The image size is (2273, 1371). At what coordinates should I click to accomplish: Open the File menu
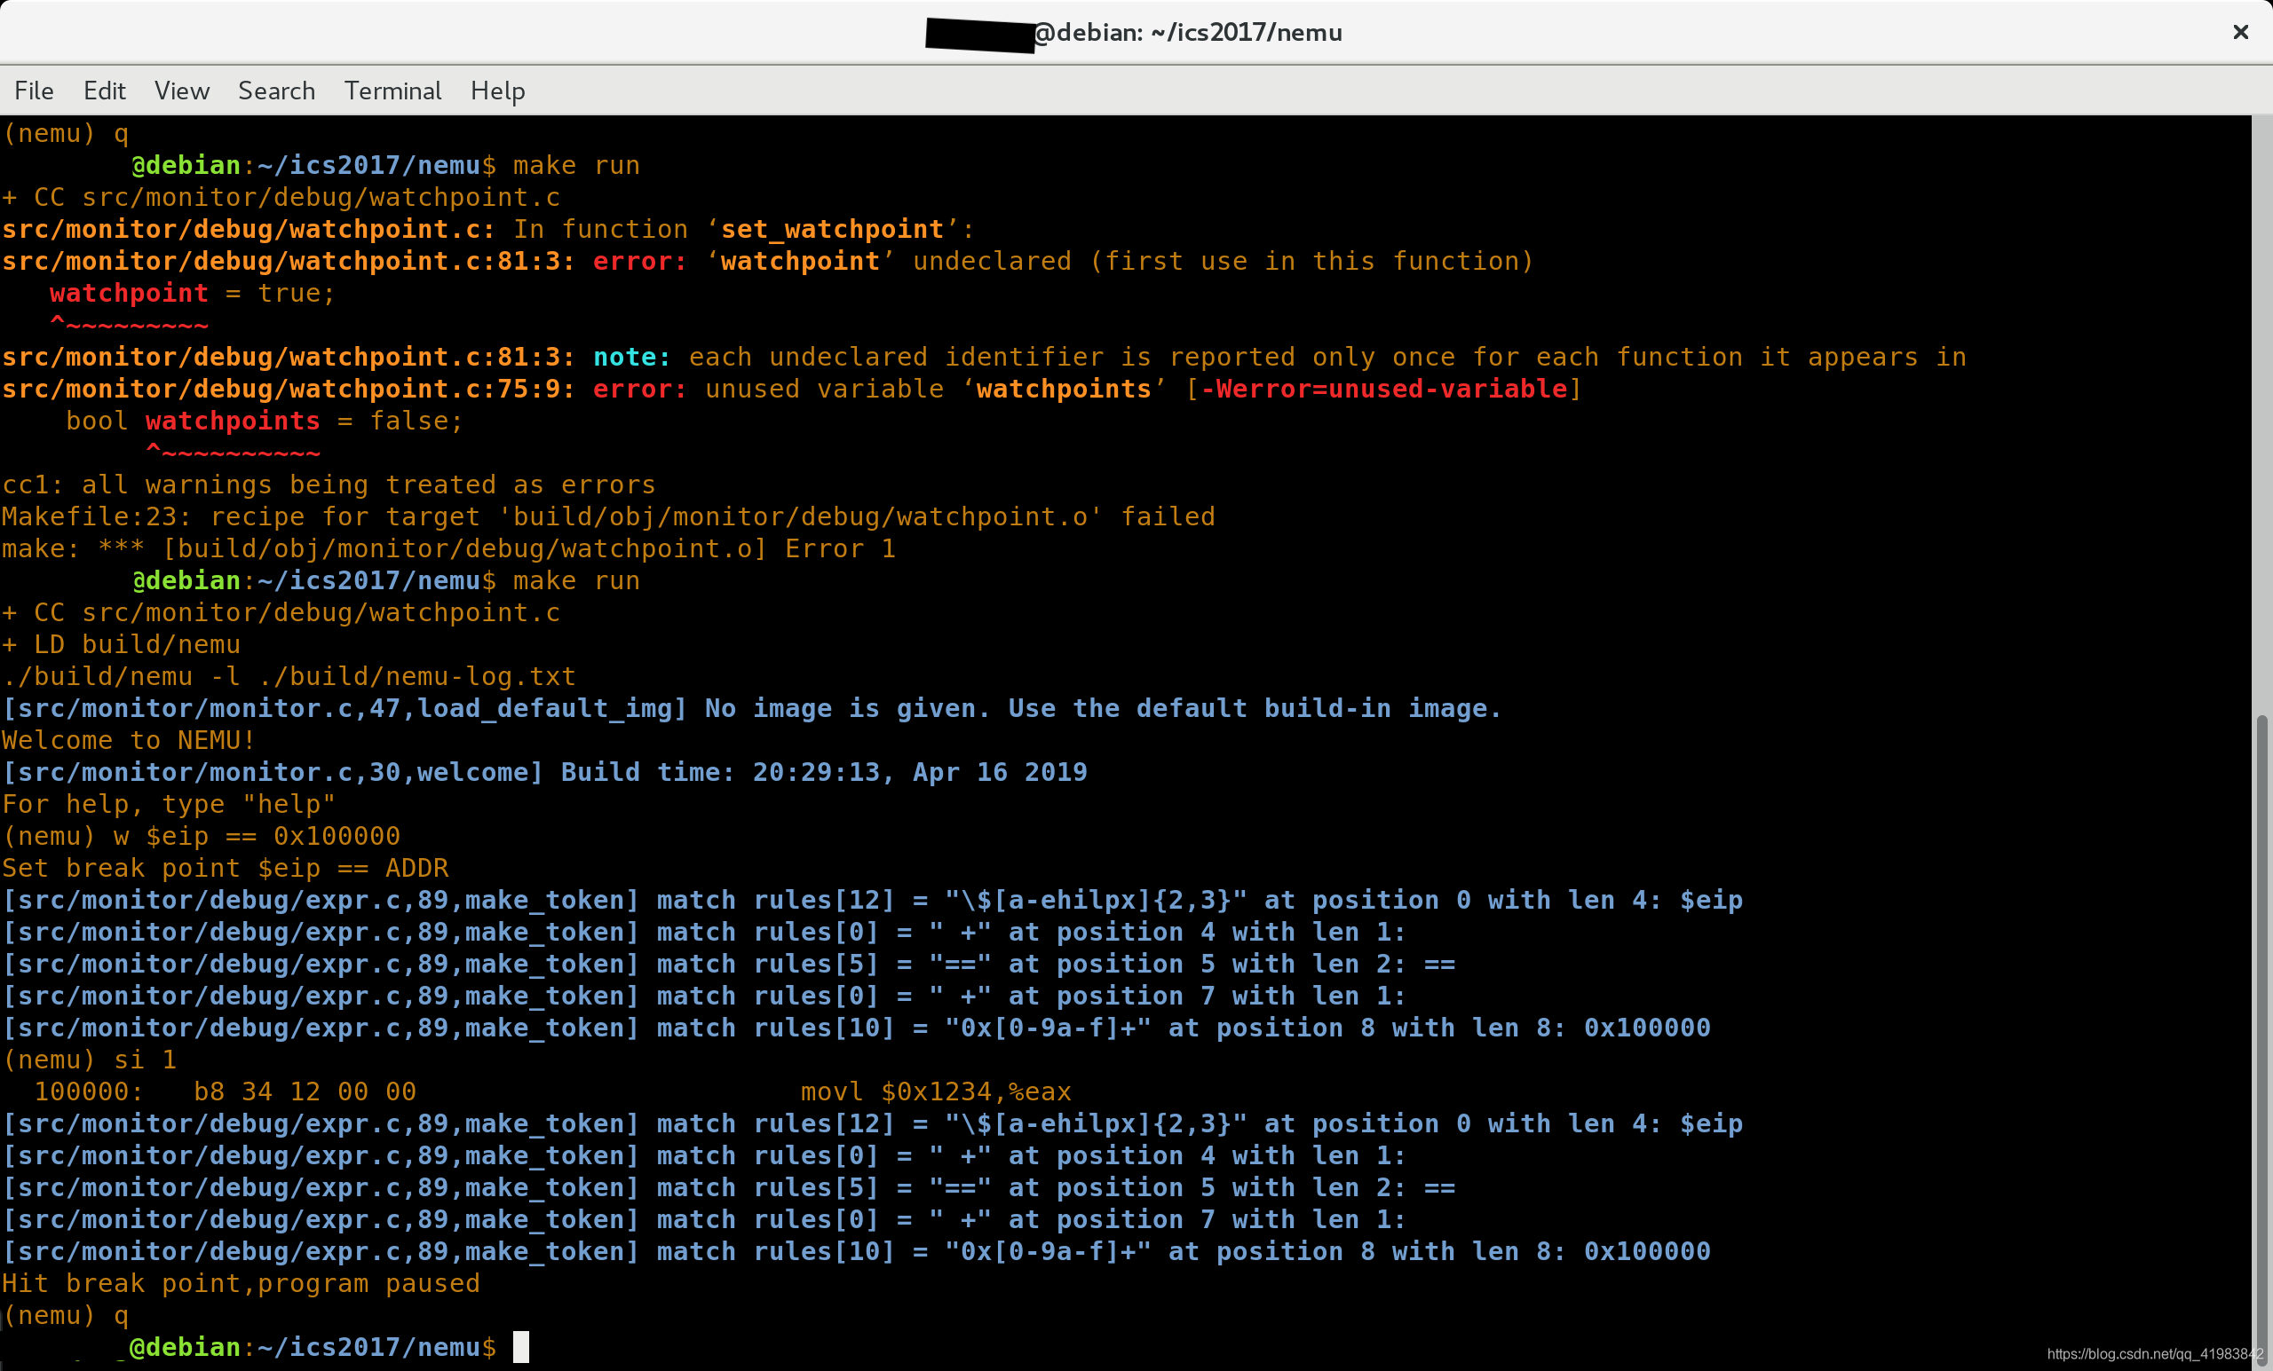(34, 91)
